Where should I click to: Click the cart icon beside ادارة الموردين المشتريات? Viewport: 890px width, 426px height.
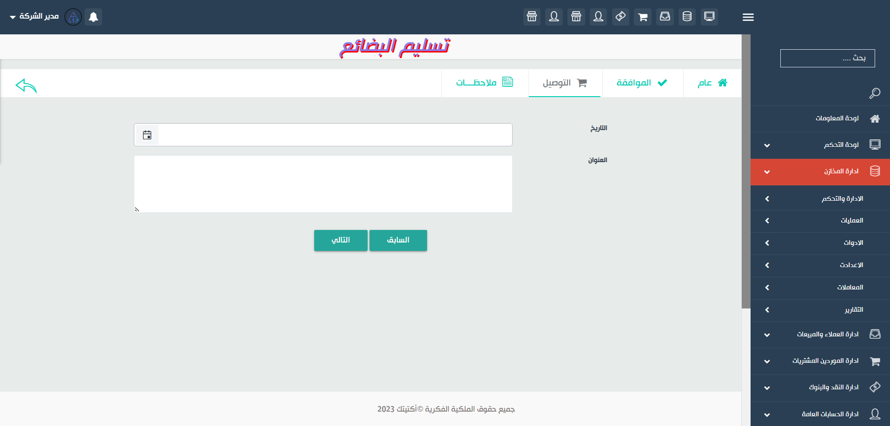(x=875, y=361)
